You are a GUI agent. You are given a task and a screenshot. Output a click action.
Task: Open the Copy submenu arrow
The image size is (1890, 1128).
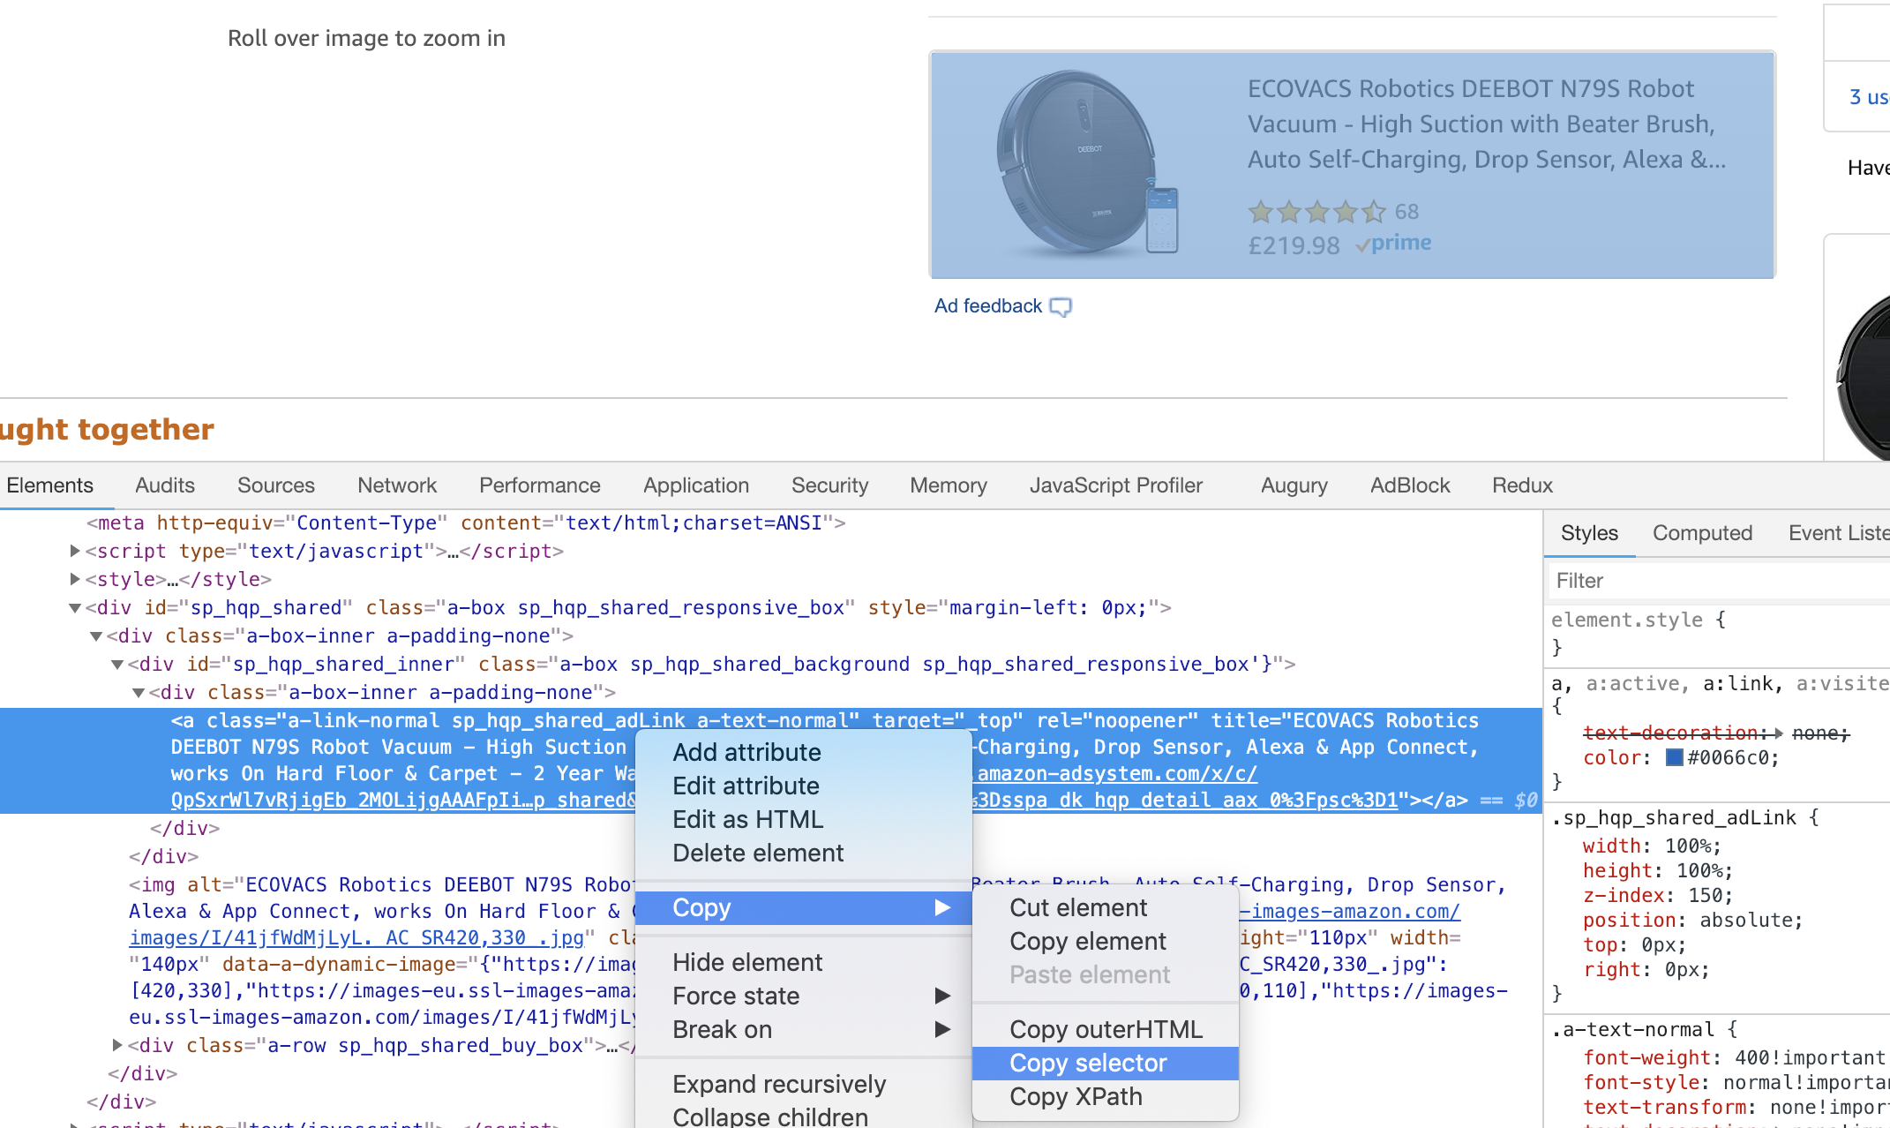pos(942,907)
